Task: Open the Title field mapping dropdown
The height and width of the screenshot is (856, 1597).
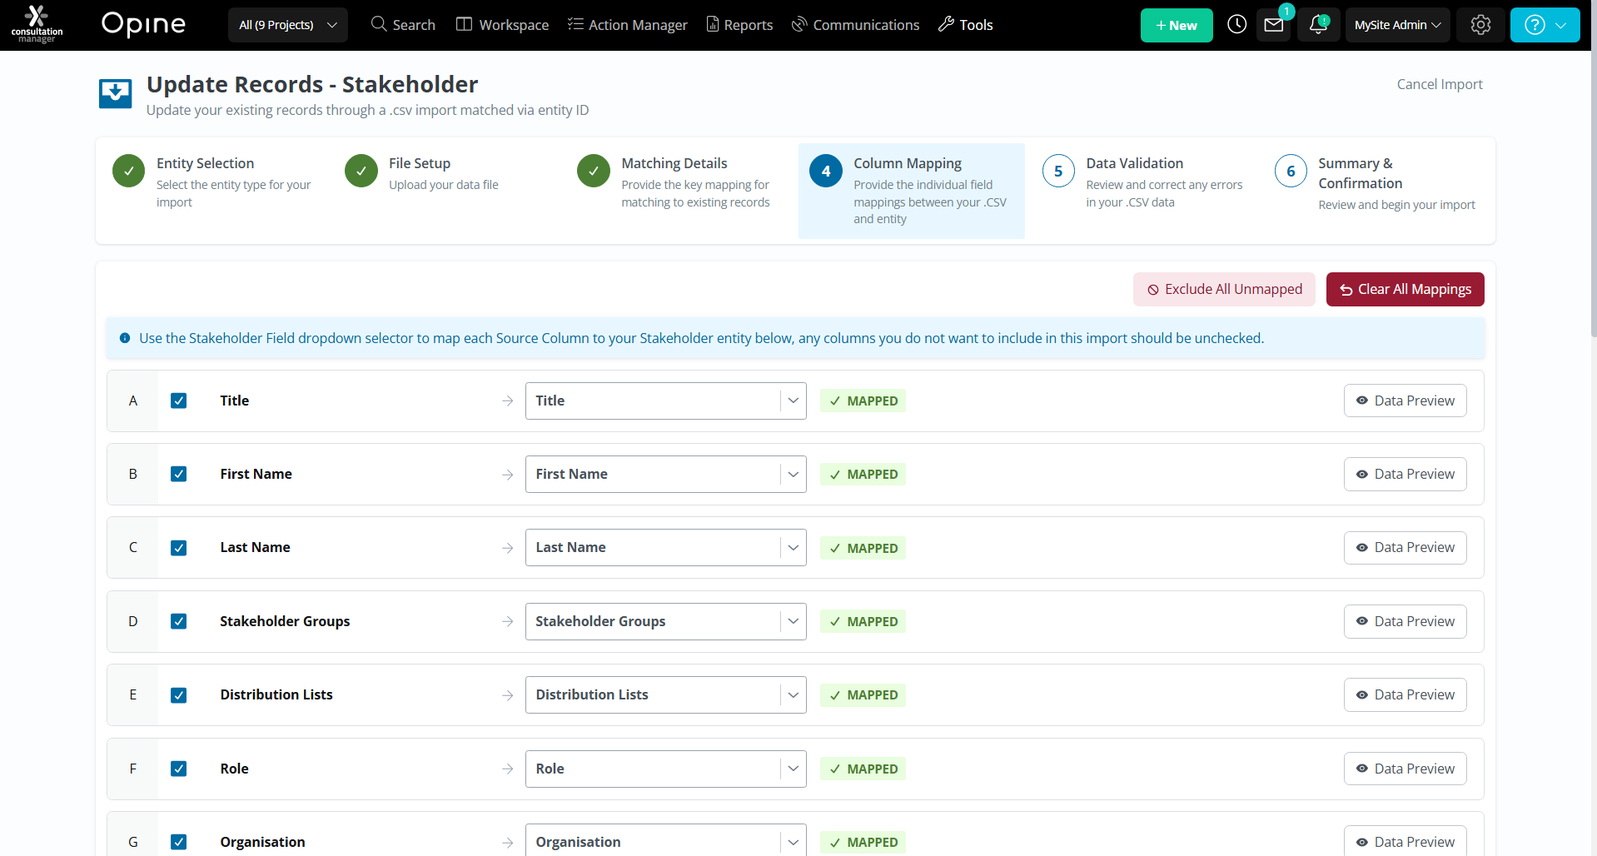Action: coord(666,401)
